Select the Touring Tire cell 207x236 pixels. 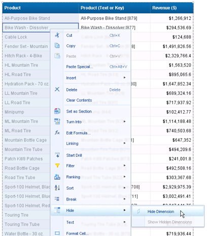[x=26, y=215]
